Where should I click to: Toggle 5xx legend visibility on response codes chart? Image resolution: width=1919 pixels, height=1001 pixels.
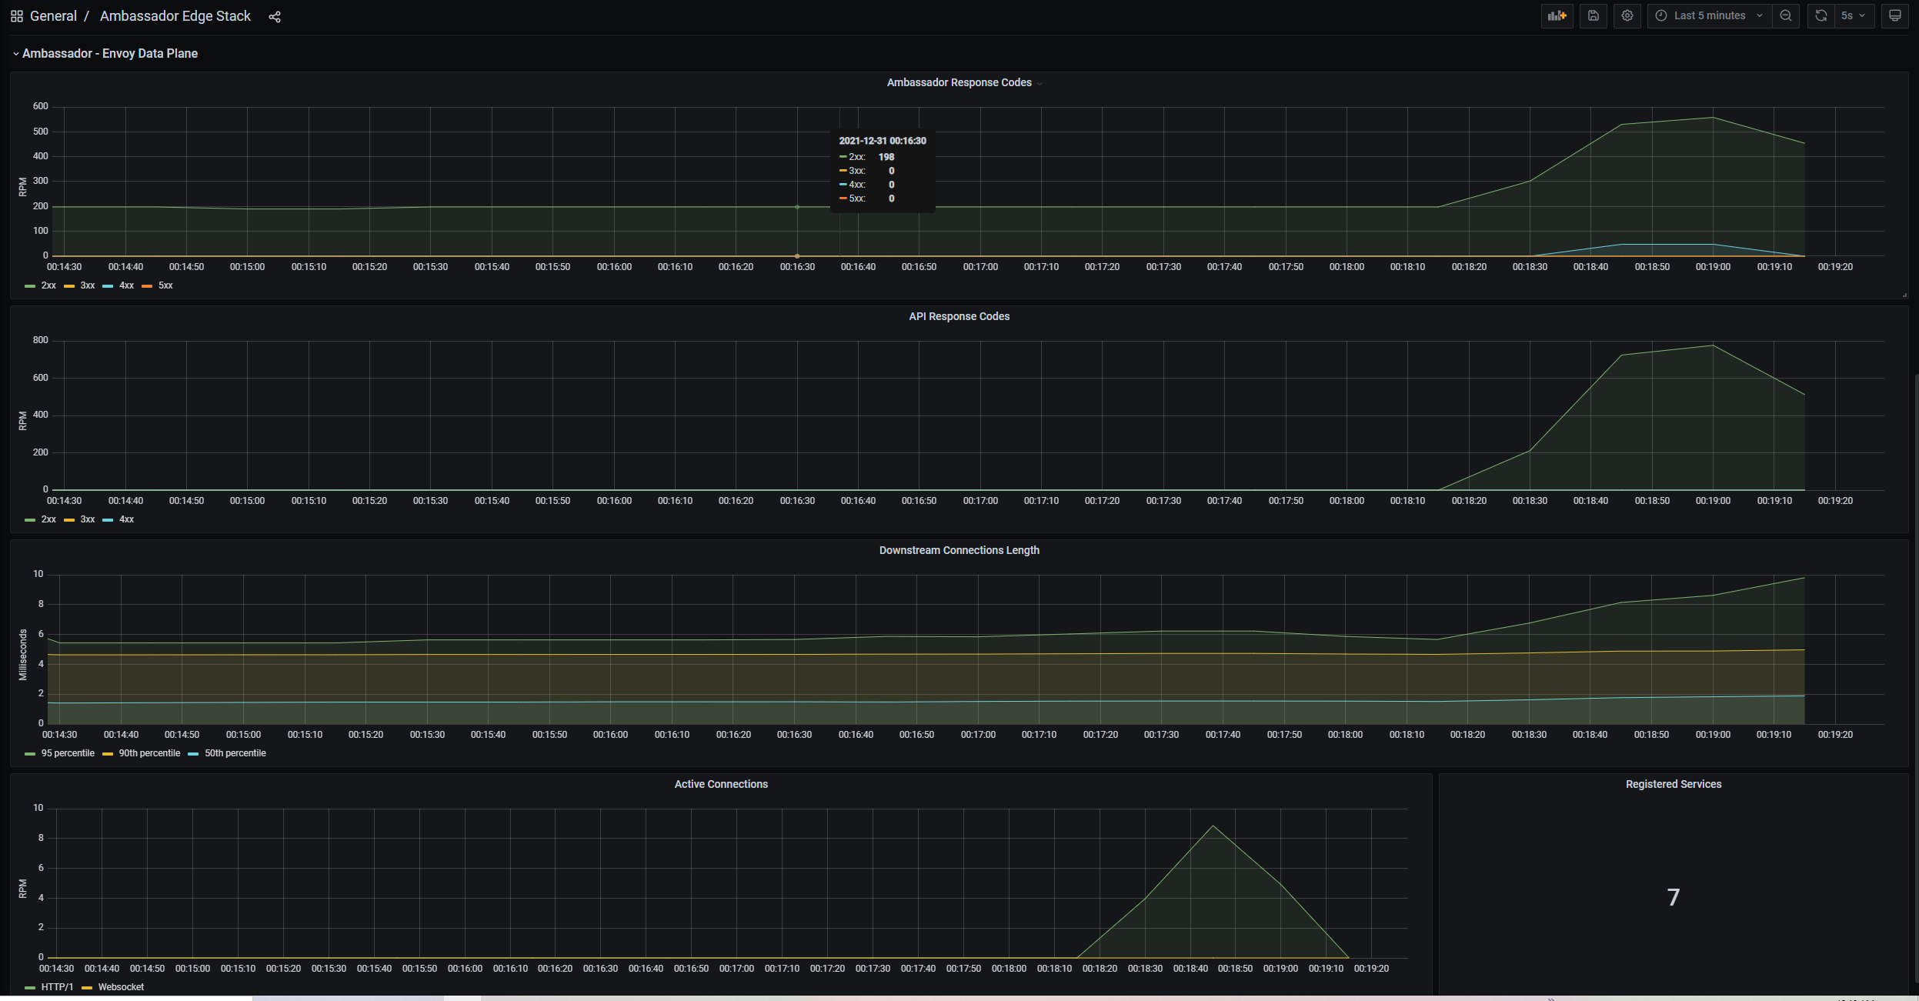click(164, 284)
